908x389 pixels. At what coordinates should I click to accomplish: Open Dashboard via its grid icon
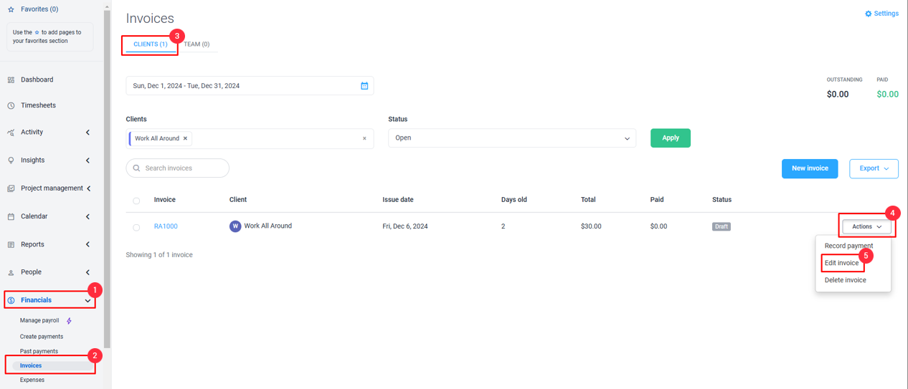(11, 80)
